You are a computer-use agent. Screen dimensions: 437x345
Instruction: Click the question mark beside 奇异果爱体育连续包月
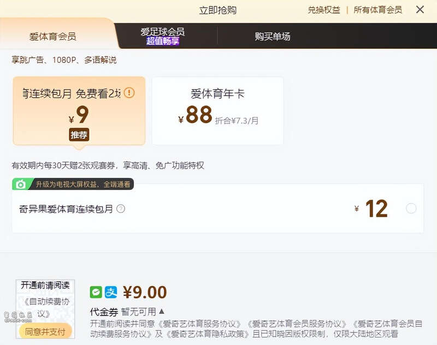(x=121, y=209)
